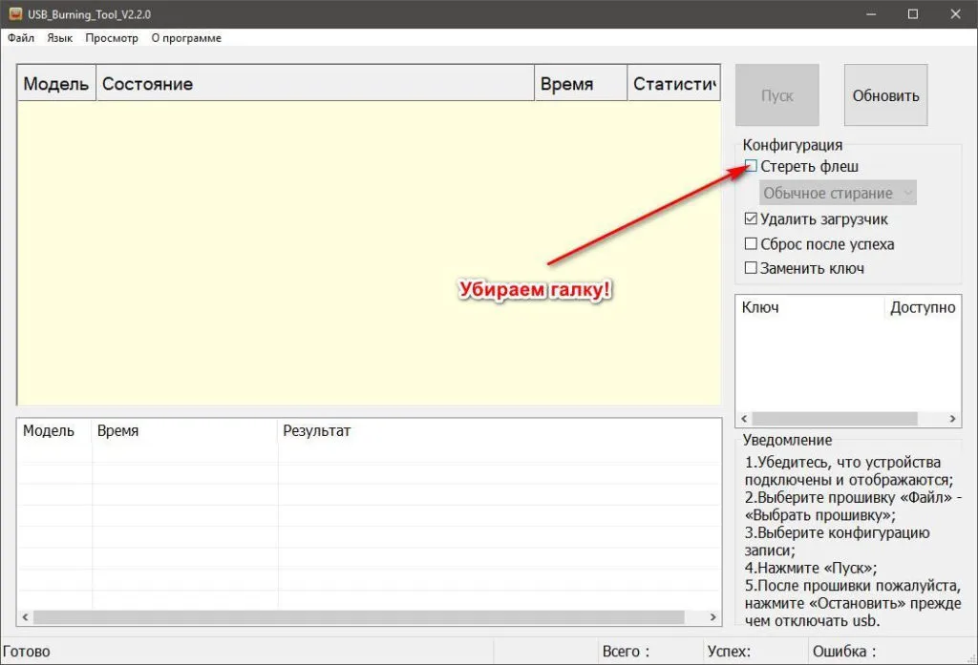Open the Файл menu
This screenshot has width=978, height=665.
pyautogui.click(x=21, y=38)
